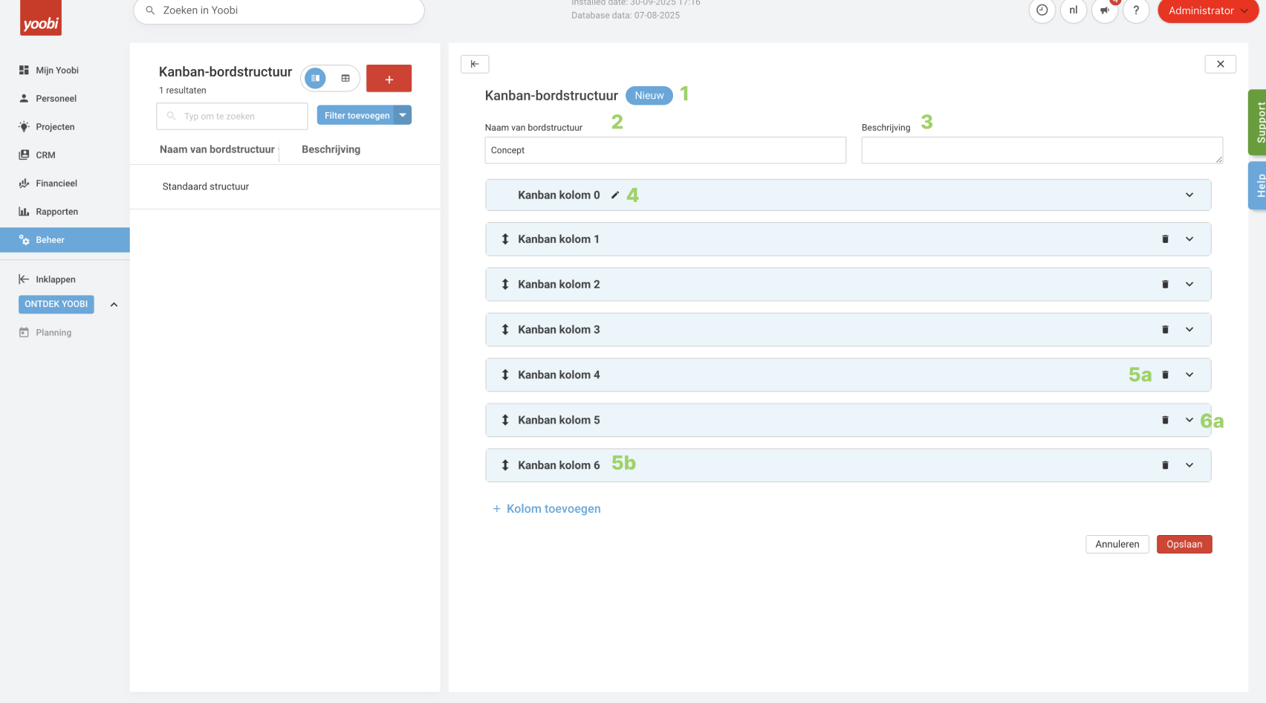Click the Kolom toevoegen link

click(554, 509)
